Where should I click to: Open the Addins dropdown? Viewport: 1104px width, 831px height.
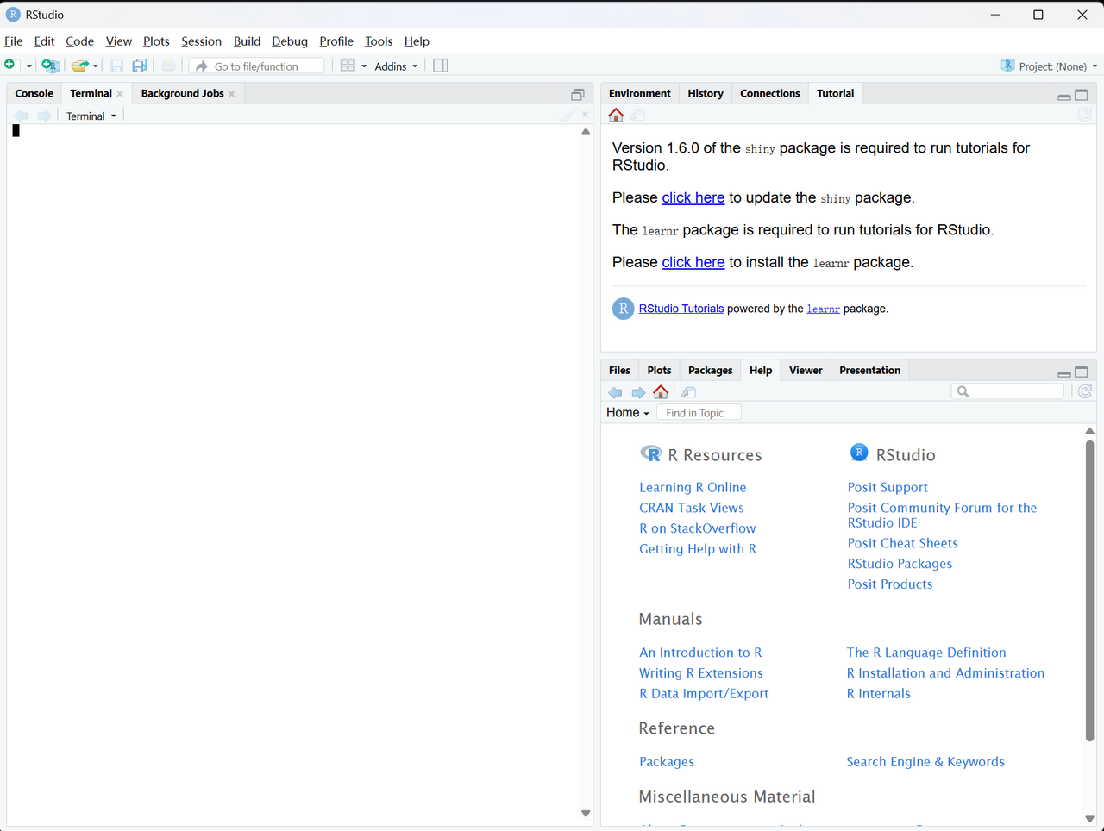(x=396, y=66)
